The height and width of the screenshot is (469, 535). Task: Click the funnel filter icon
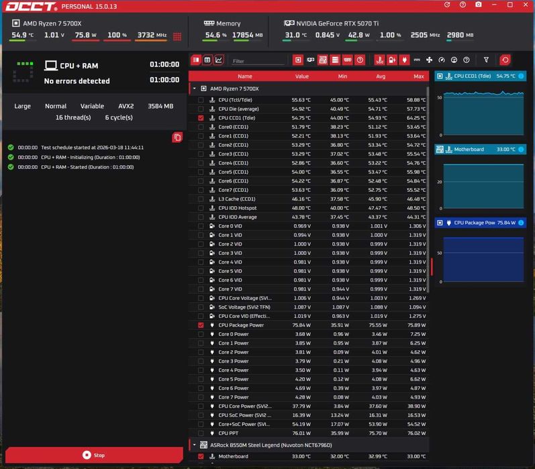click(x=486, y=60)
